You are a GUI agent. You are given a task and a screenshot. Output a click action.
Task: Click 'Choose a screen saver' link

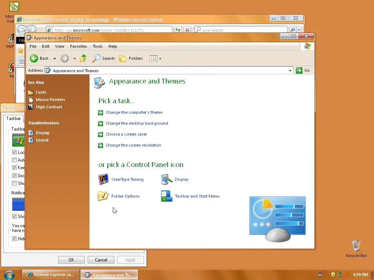click(x=126, y=134)
